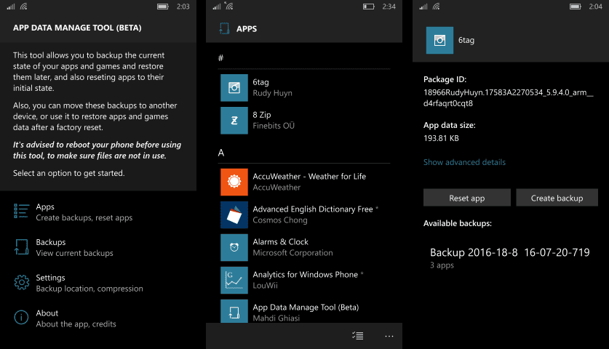Click the APPS header page icon
Image resolution: width=609 pixels, height=349 pixels.
224,28
